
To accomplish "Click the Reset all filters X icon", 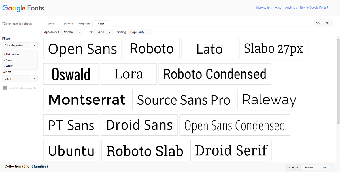I will click(5, 88).
